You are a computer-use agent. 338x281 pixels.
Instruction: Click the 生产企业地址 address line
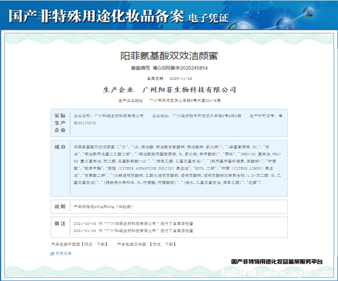(x=169, y=101)
